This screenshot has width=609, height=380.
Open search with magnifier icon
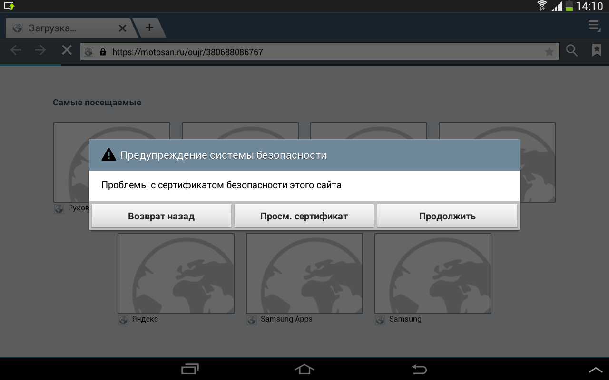coord(571,50)
